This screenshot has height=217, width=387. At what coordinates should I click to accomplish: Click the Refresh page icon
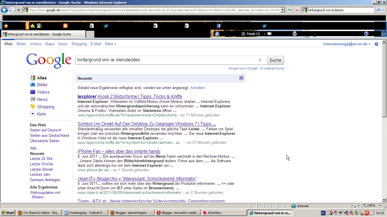click(x=290, y=10)
